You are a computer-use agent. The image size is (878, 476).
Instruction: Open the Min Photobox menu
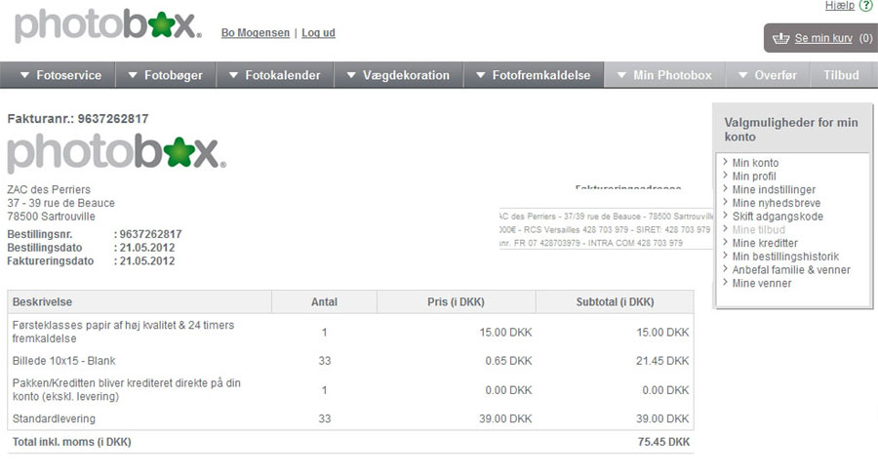pos(664,75)
